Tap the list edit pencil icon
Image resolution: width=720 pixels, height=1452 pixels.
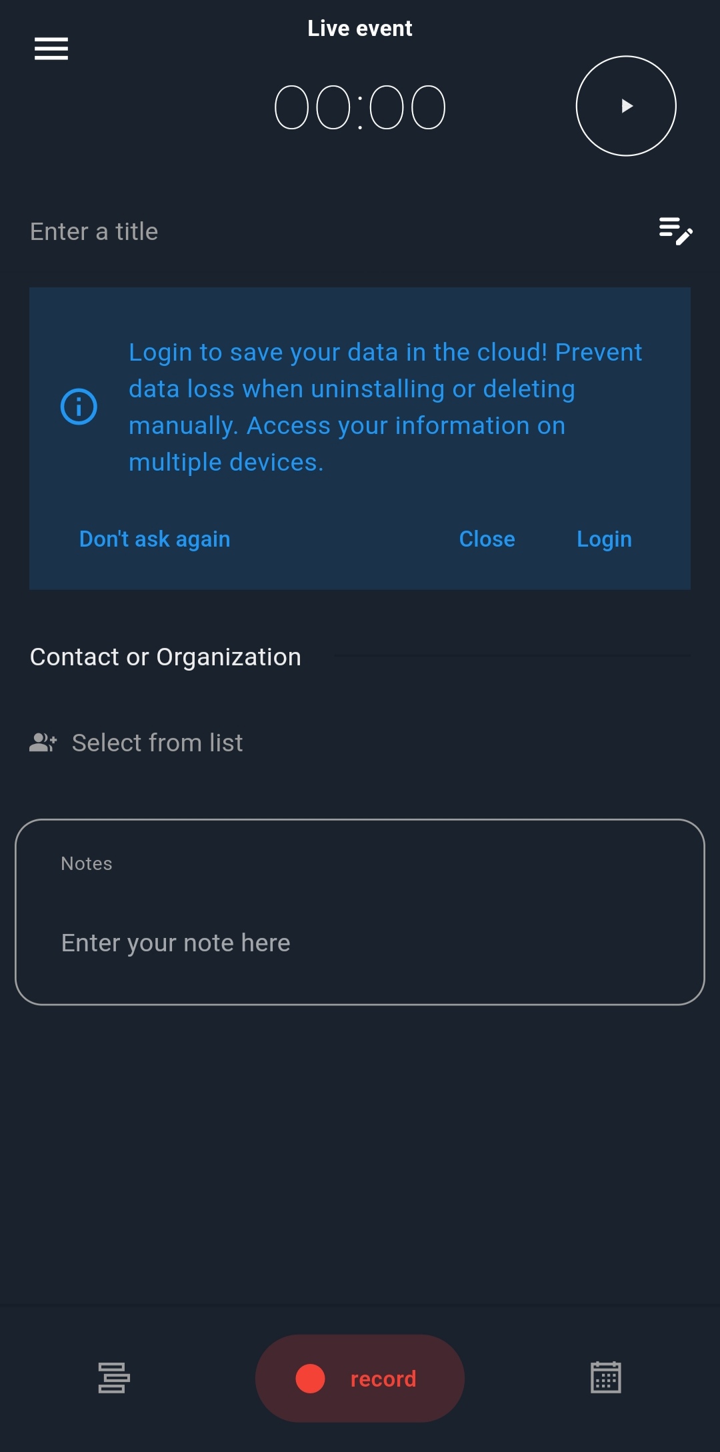pos(675,231)
